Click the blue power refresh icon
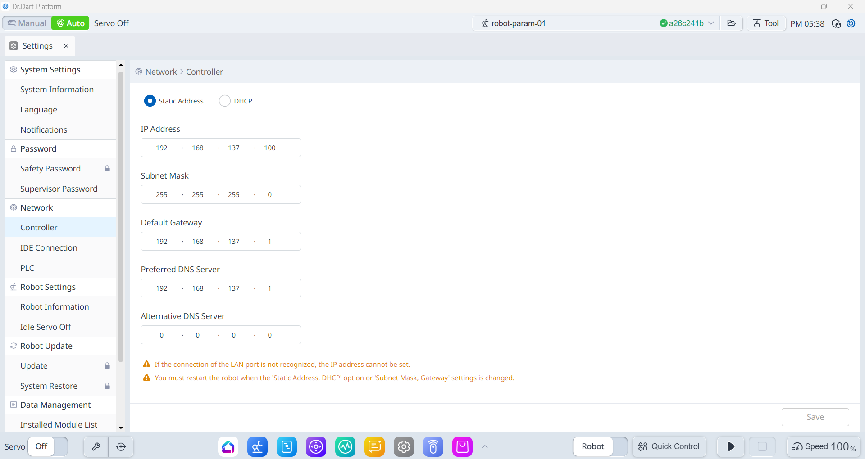Viewport: 865px width, 459px height. click(851, 23)
